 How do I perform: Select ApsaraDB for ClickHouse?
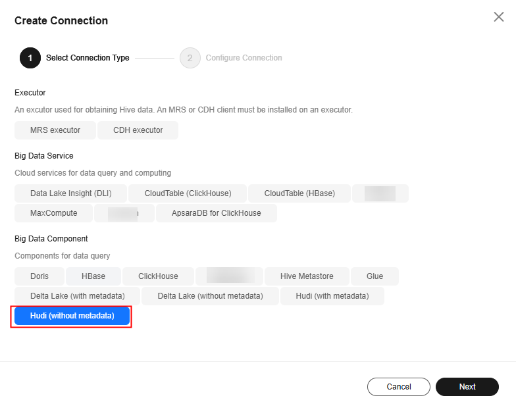(216, 213)
